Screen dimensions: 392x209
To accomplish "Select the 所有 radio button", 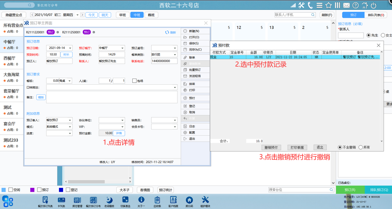I will 360,147.
